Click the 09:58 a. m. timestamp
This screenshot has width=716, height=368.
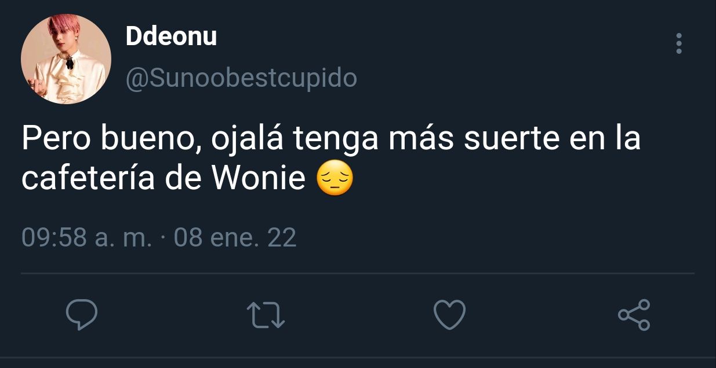pyautogui.click(x=87, y=237)
